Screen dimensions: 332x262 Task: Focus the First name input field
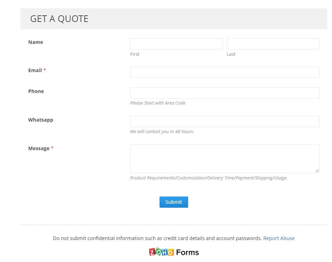176,44
